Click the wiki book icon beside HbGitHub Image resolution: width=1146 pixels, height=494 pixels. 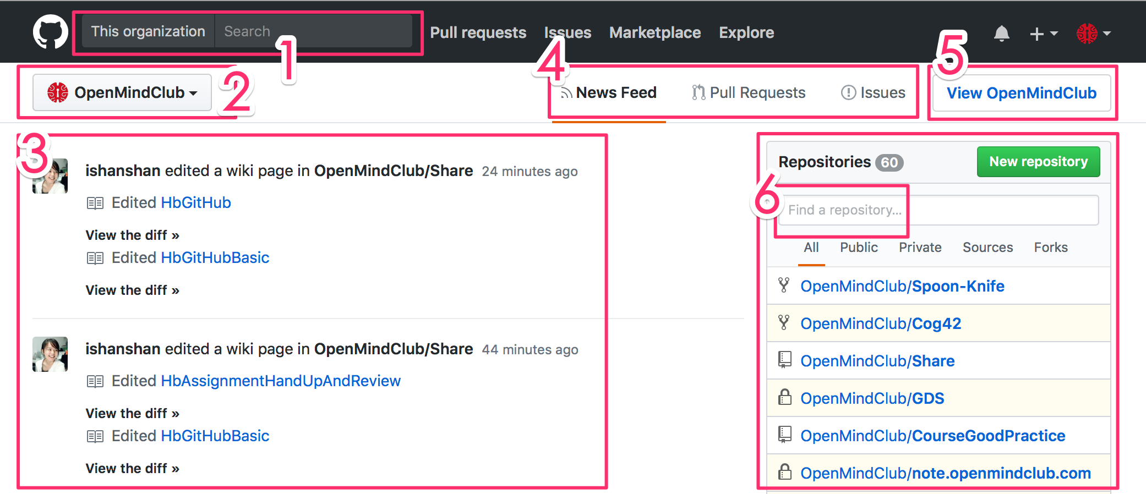pos(95,204)
